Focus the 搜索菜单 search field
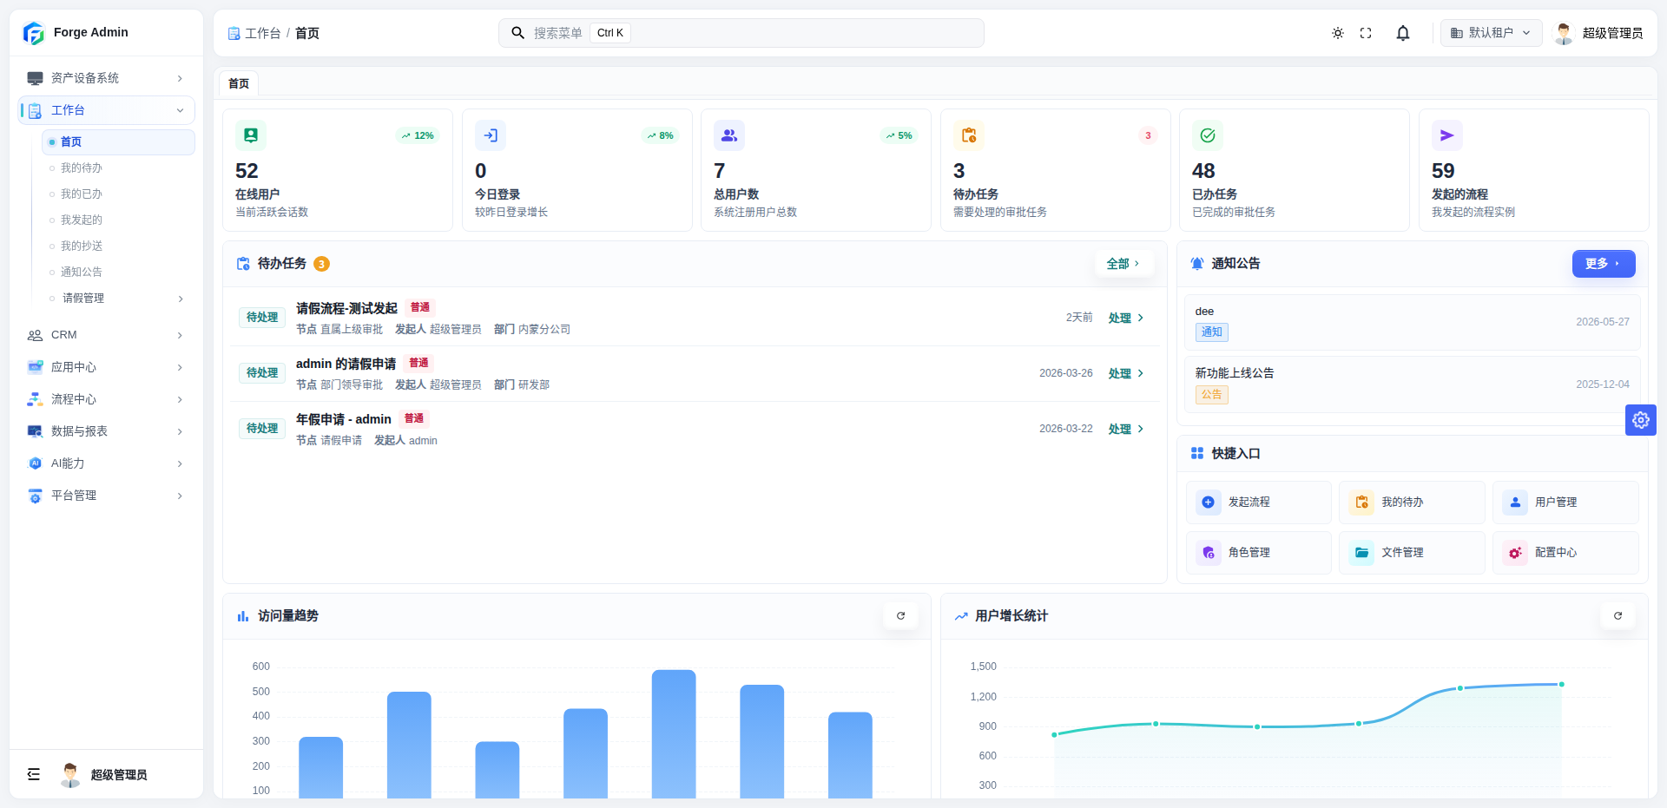 741,33
